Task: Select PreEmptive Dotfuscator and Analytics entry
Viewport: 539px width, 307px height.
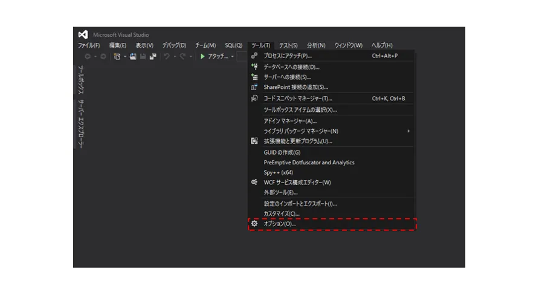Action: pyautogui.click(x=309, y=163)
